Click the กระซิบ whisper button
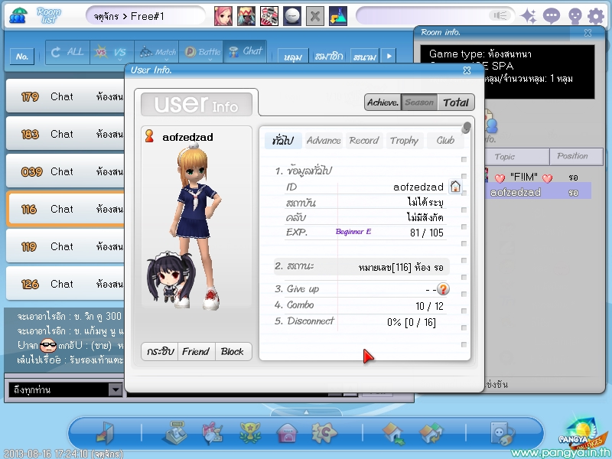The image size is (612, 459). pyautogui.click(x=160, y=351)
